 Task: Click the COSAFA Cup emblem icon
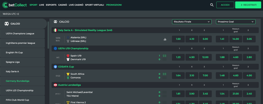[55, 67]
